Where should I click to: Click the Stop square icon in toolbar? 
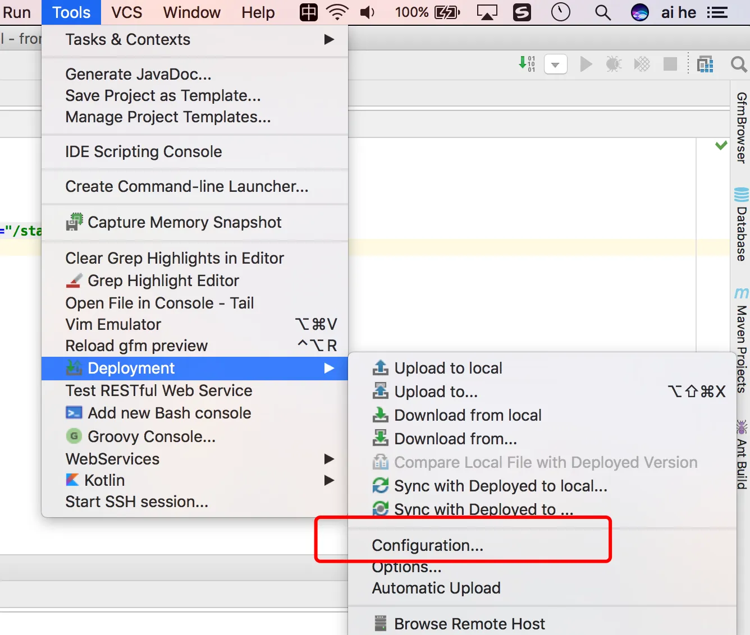[670, 65]
